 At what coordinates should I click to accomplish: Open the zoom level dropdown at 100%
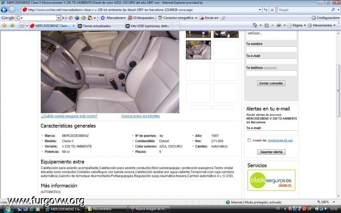pyautogui.click(x=334, y=202)
